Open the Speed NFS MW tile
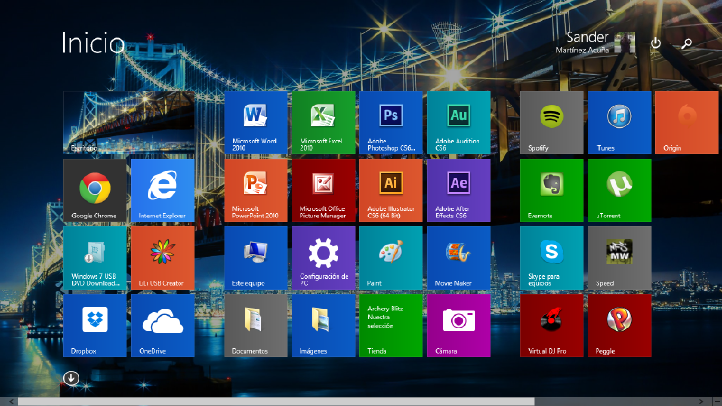The height and width of the screenshot is (406, 722). [619, 258]
